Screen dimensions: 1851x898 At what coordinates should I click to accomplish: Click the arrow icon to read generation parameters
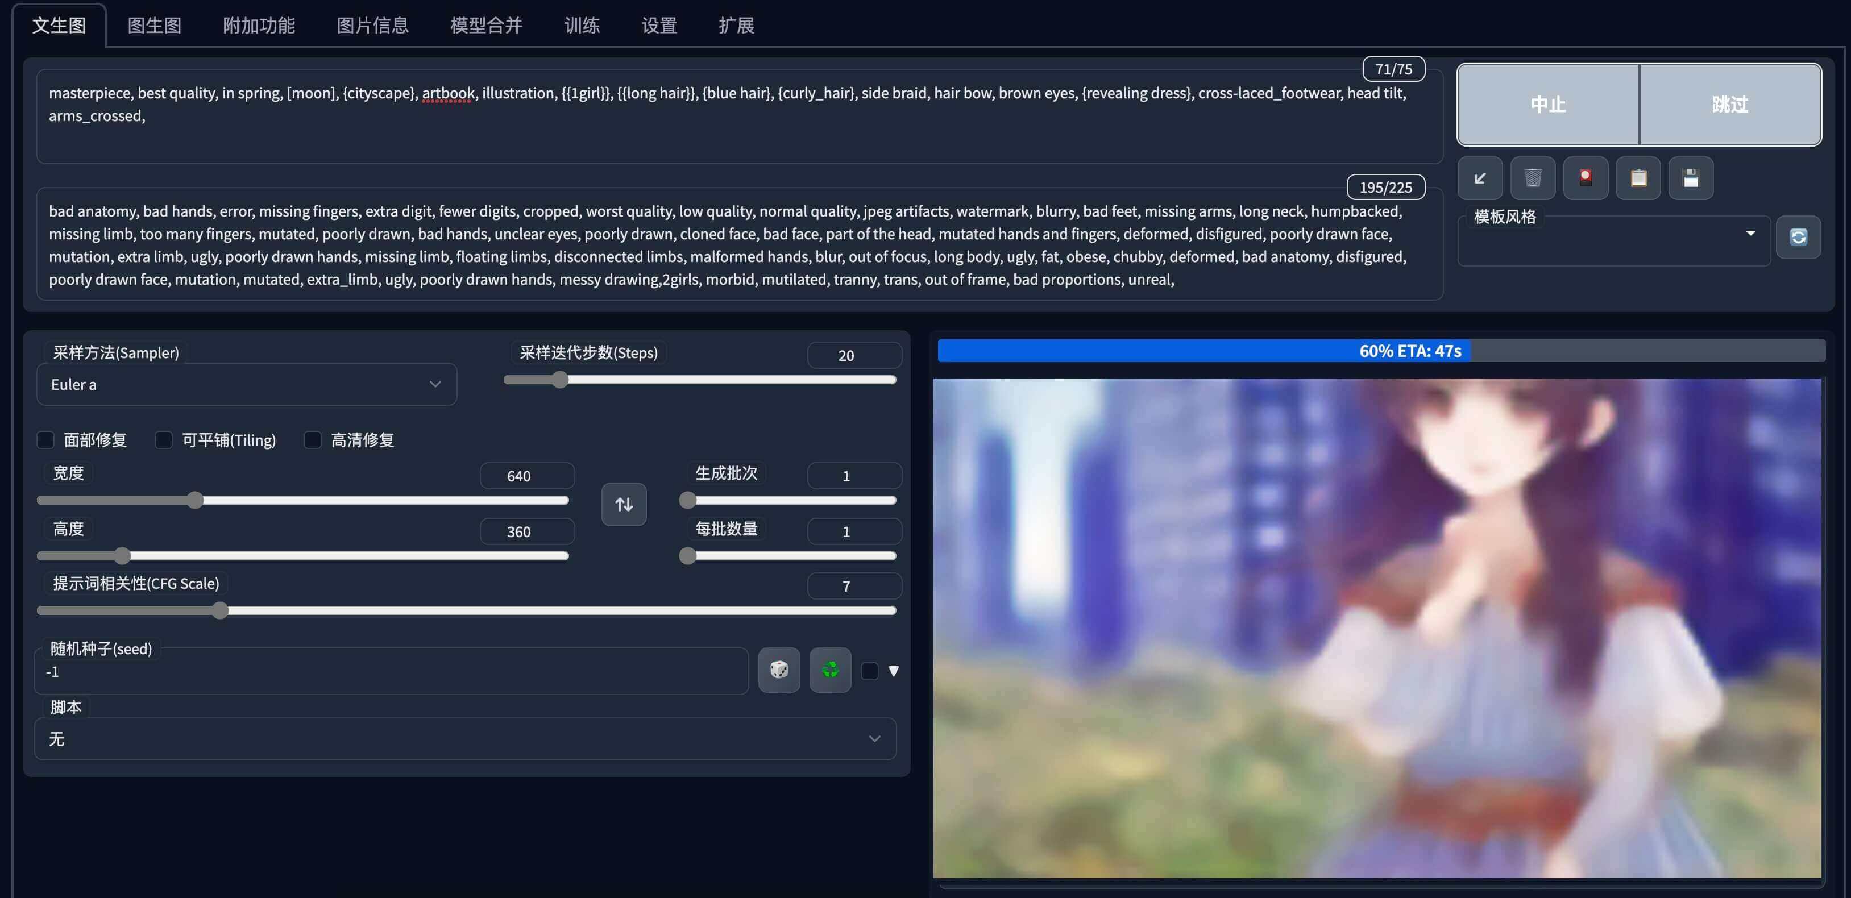tap(1480, 178)
